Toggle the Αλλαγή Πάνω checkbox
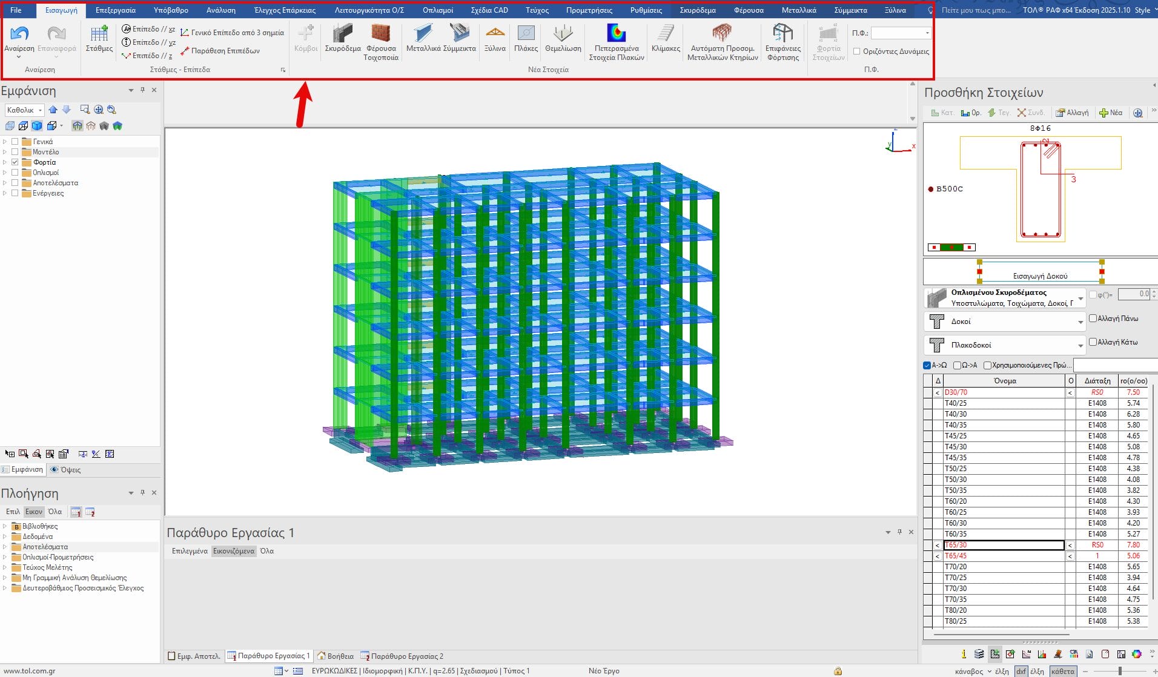Viewport: 1158px width, 677px height. pyautogui.click(x=1093, y=318)
